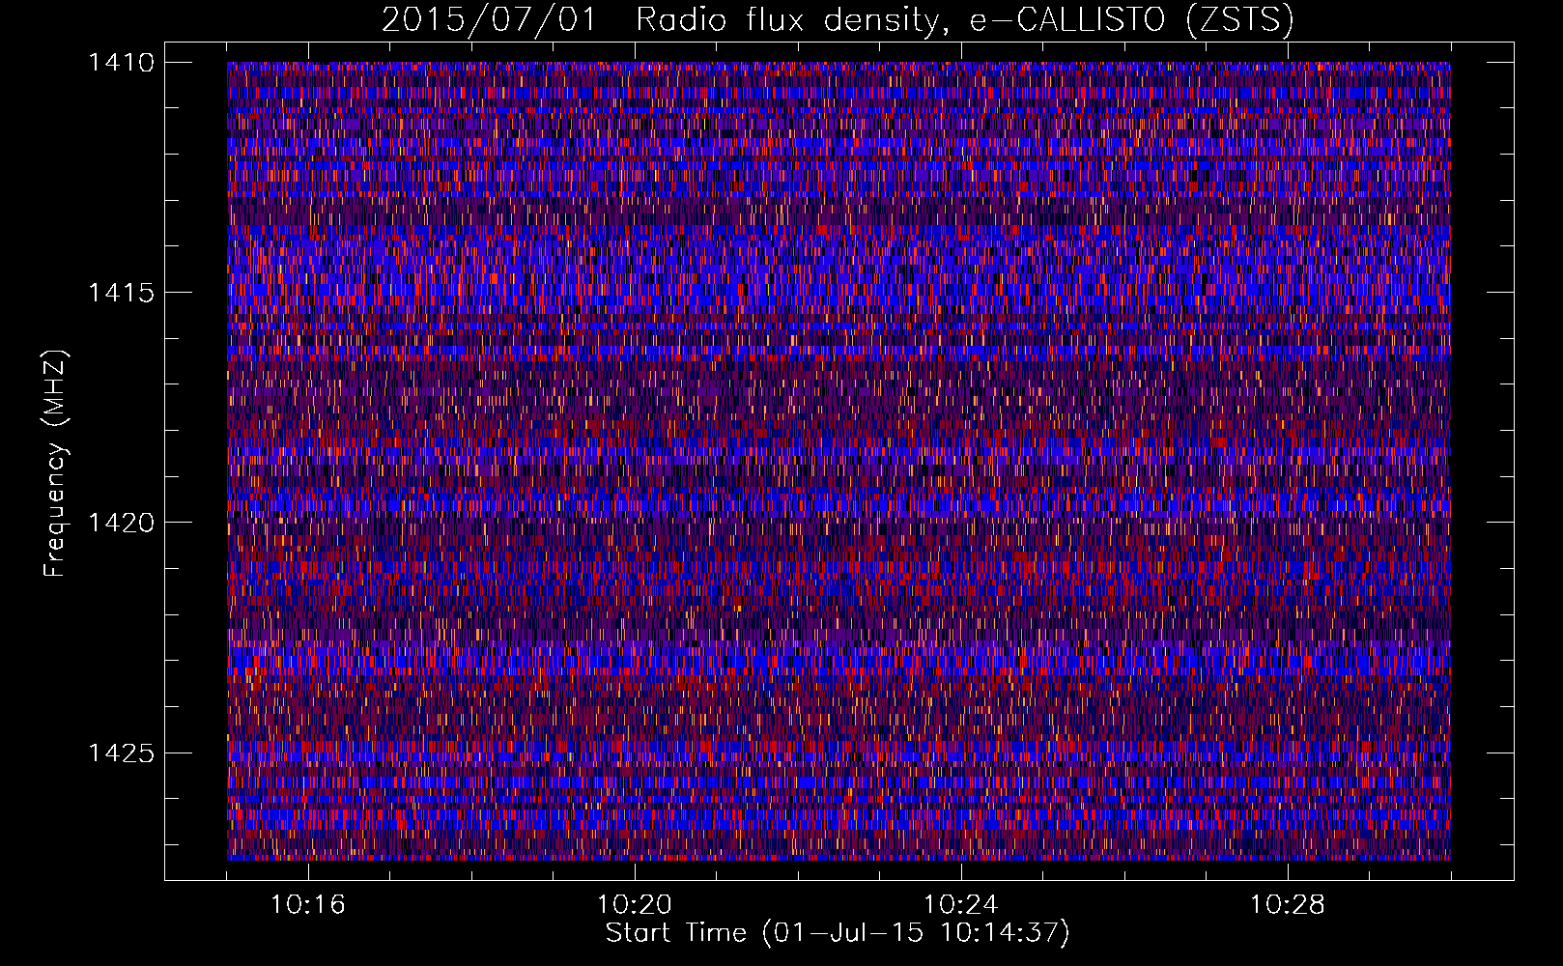Viewport: 1563px width, 966px height.
Task: Click the 10:16 time tick label
Action: pos(308,904)
